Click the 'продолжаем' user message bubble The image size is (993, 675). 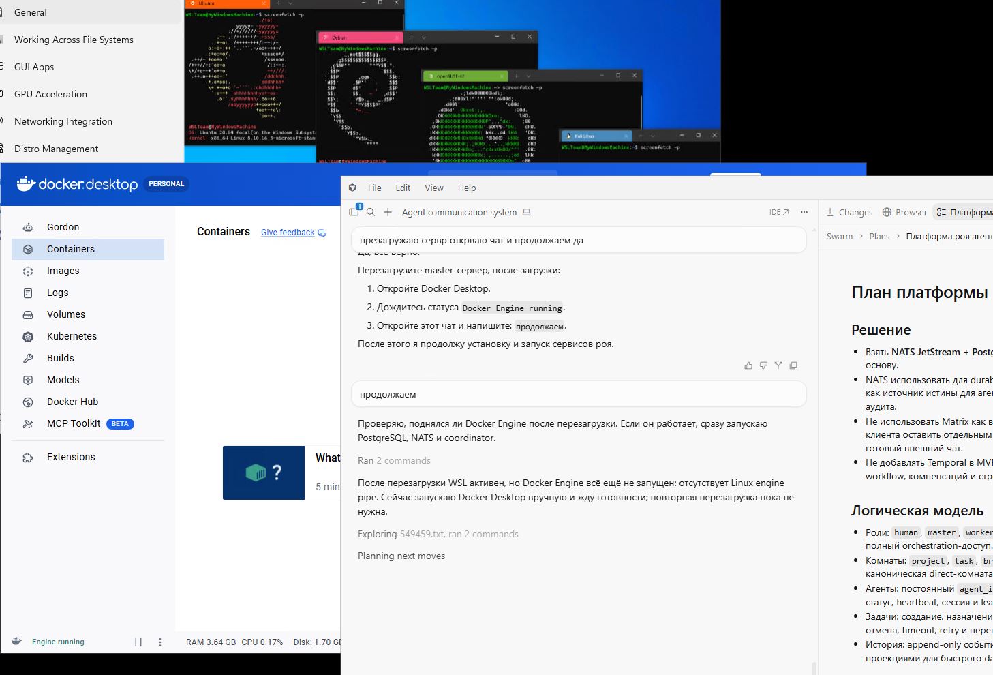pyautogui.click(x=579, y=394)
